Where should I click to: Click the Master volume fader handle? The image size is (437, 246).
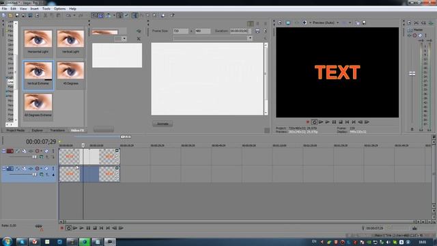412,73
